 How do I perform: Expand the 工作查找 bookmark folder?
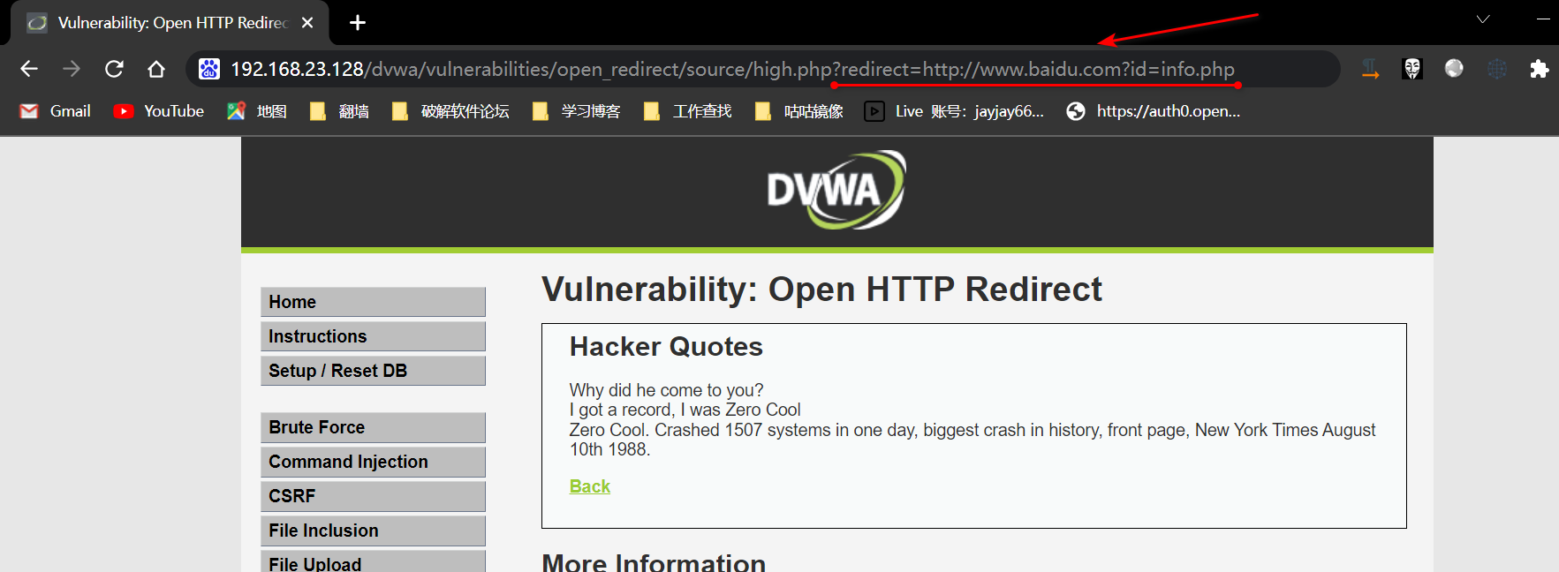coord(687,111)
